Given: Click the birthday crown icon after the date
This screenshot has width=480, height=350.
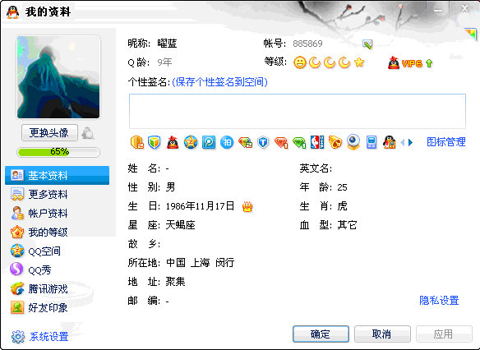Looking at the screenshot, I should click(247, 206).
